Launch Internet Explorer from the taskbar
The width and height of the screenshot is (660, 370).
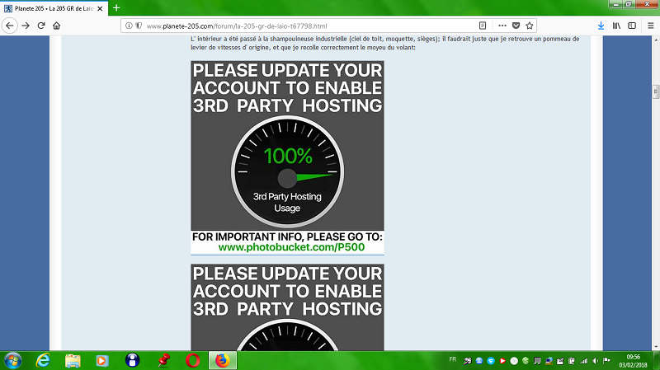tap(43, 361)
